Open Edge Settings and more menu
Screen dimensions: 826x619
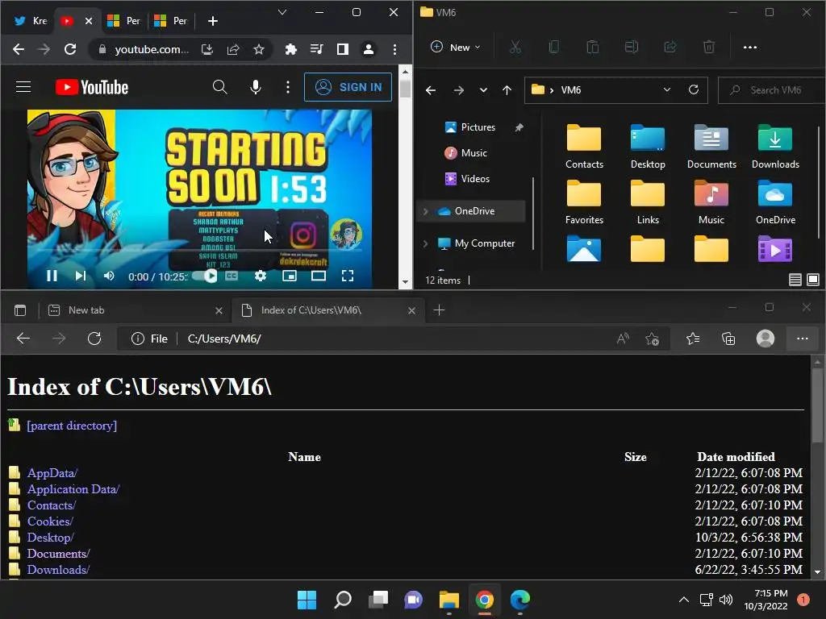coord(802,339)
